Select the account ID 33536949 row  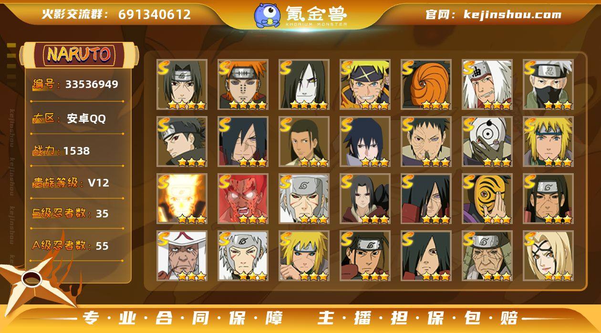click(x=76, y=85)
